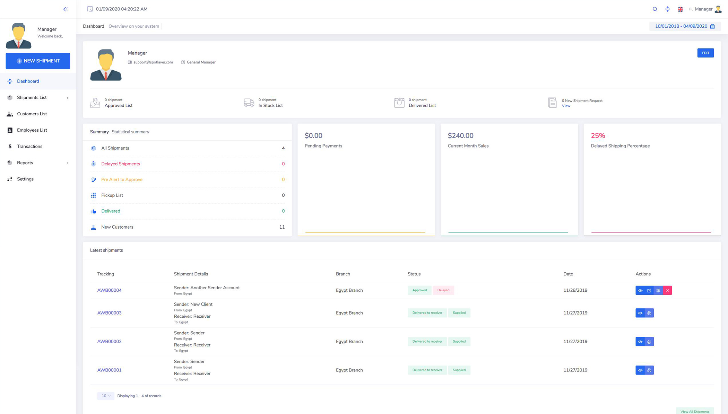
Task: Click the $240.00 Current Month Sales card
Action: (x=509, y=179)
